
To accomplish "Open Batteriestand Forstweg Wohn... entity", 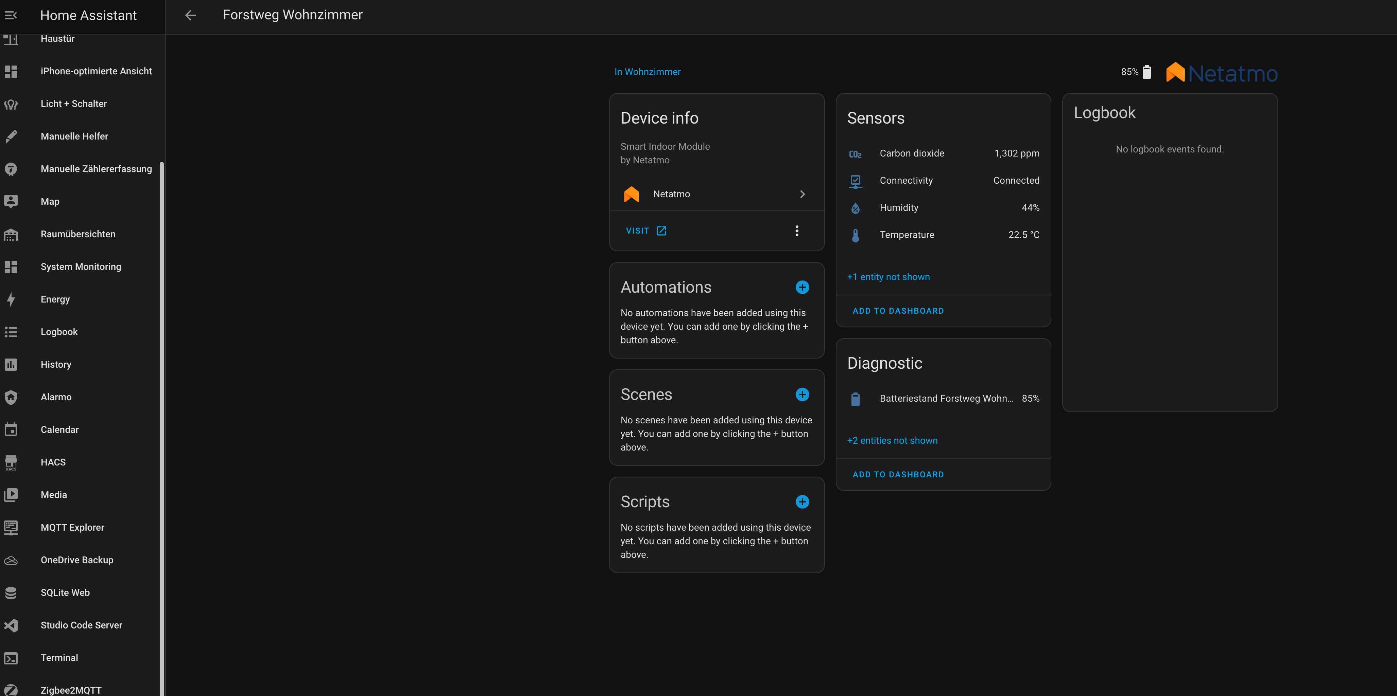I will point(943,399).
